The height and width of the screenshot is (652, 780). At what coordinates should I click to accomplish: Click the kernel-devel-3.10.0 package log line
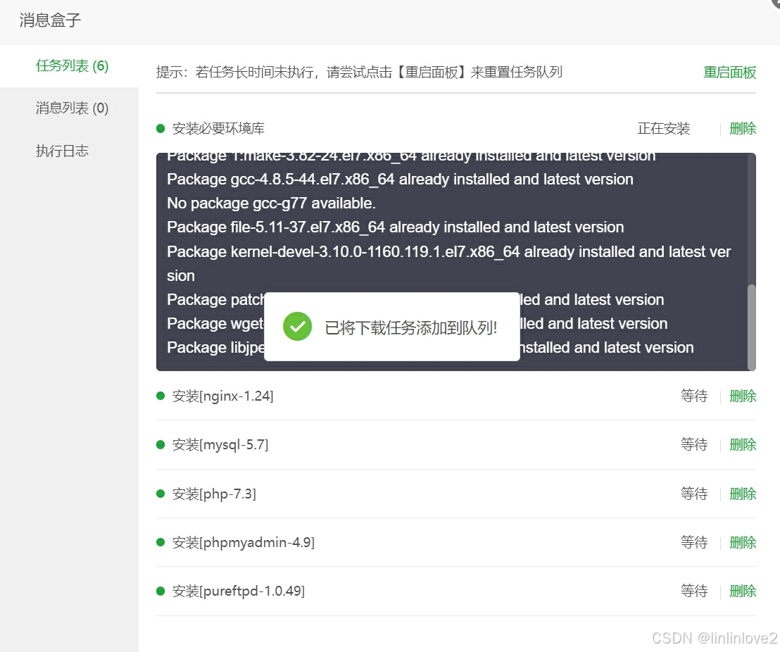point(448,264)
